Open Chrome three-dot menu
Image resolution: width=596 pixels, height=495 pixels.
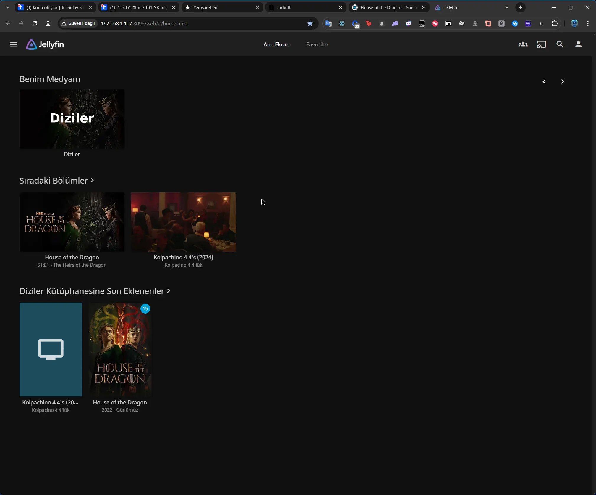click(588, 23)
